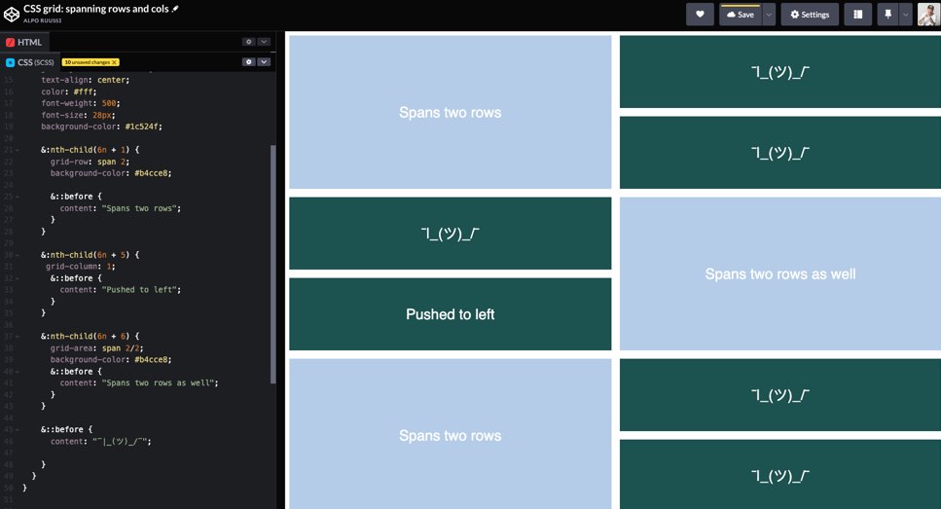Viewport: 941px width, 509px height.
Task: Click the pin icon in the header
Action: click(887, 15)
